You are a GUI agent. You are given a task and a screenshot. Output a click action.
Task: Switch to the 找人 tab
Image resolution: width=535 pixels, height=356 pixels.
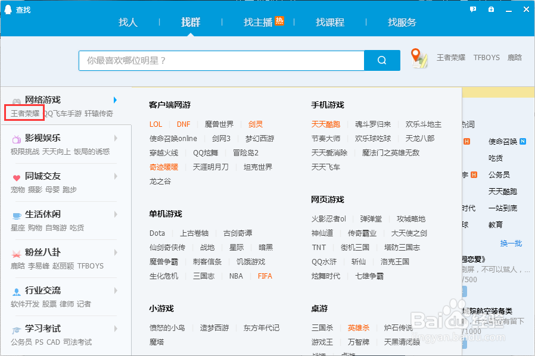[128, 23]
